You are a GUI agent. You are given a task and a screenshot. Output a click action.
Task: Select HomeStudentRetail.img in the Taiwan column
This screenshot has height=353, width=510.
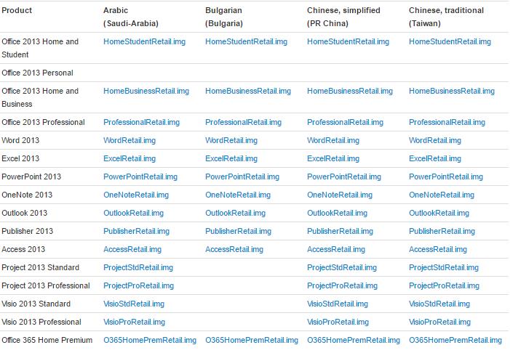pyautogui.click(x=450, y=42)
